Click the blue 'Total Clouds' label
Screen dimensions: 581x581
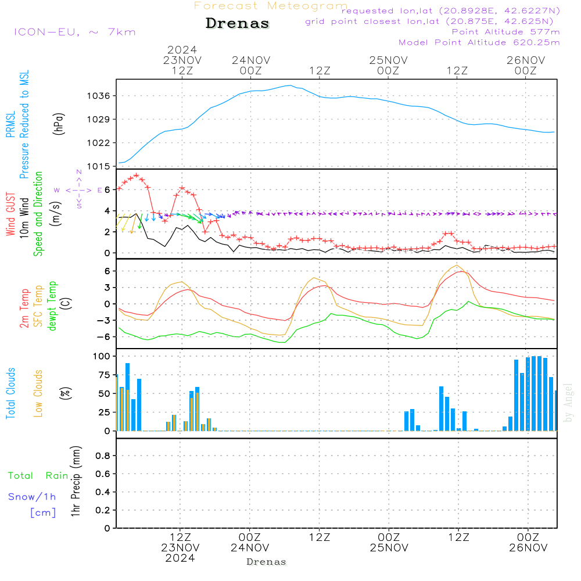point(10,393)
